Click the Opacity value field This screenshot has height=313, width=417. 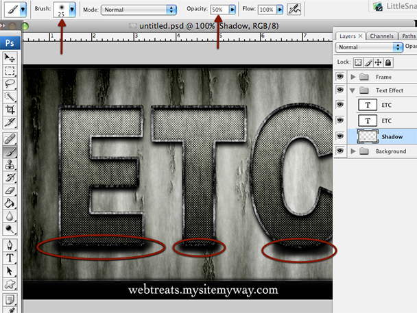(219, 10)
